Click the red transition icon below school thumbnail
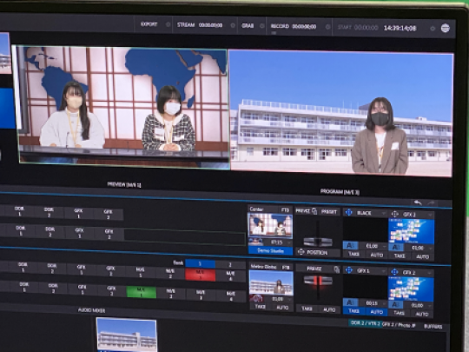Viewport: 469px width, 352px height. tap(256, 298)
